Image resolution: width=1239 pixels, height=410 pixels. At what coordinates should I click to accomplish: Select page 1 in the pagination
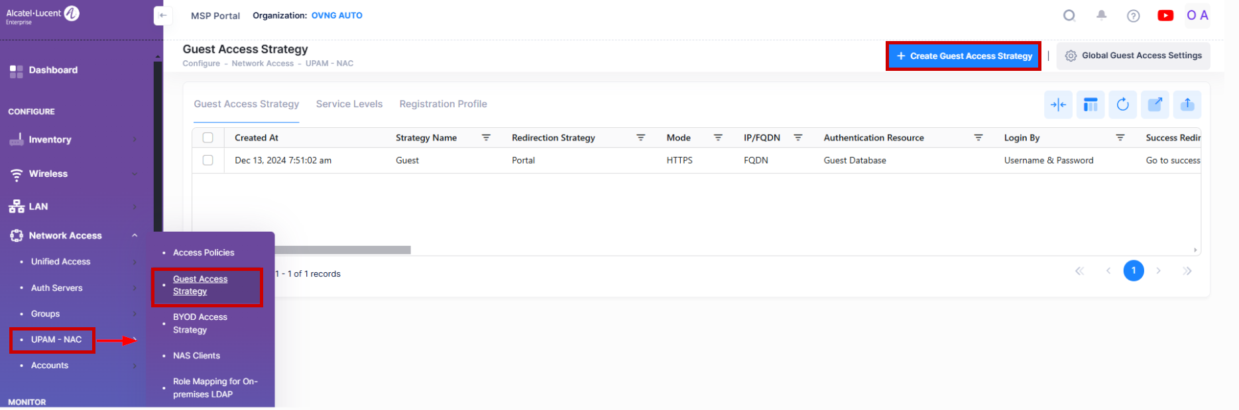(x=1134, y=271)
